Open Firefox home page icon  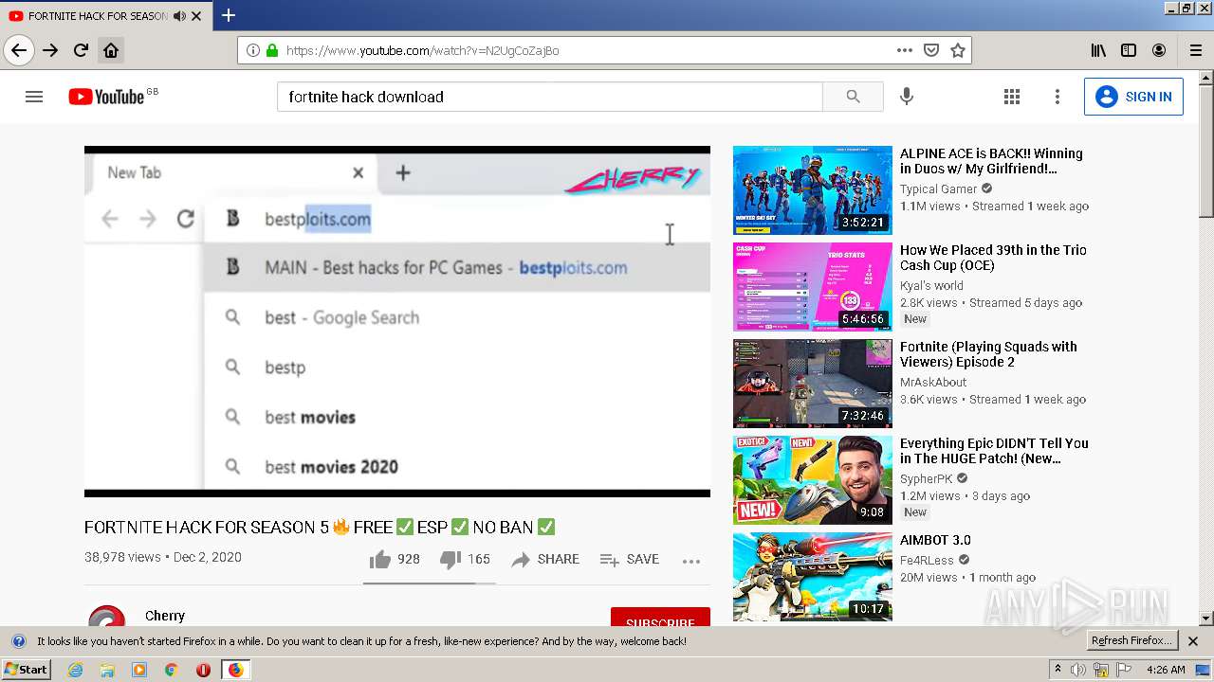tap(111, 50)
